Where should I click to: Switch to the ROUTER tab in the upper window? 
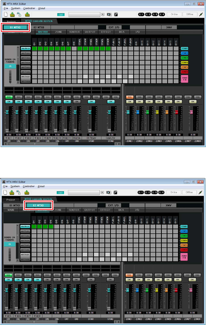point(74,32)
